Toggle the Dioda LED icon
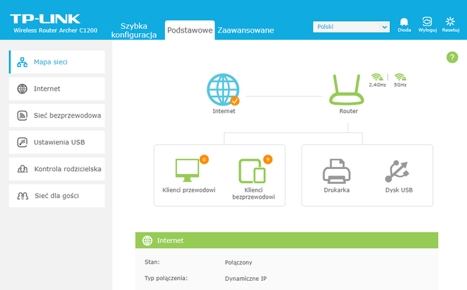 (404, 22)
